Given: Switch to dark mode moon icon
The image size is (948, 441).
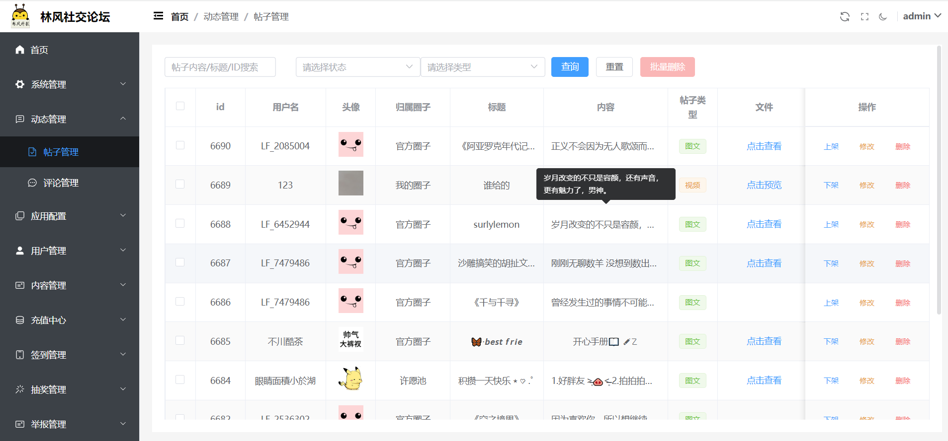Looking at the screenshot, I should coord(883,16).
